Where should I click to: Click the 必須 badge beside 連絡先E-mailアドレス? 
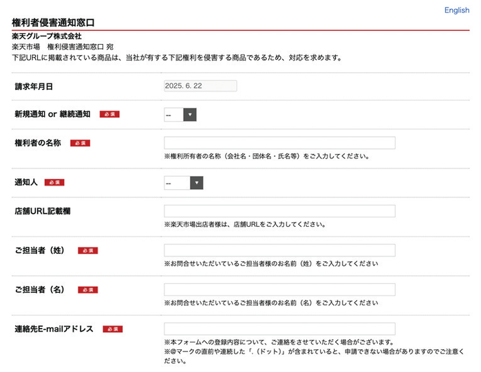click(113, 329)
